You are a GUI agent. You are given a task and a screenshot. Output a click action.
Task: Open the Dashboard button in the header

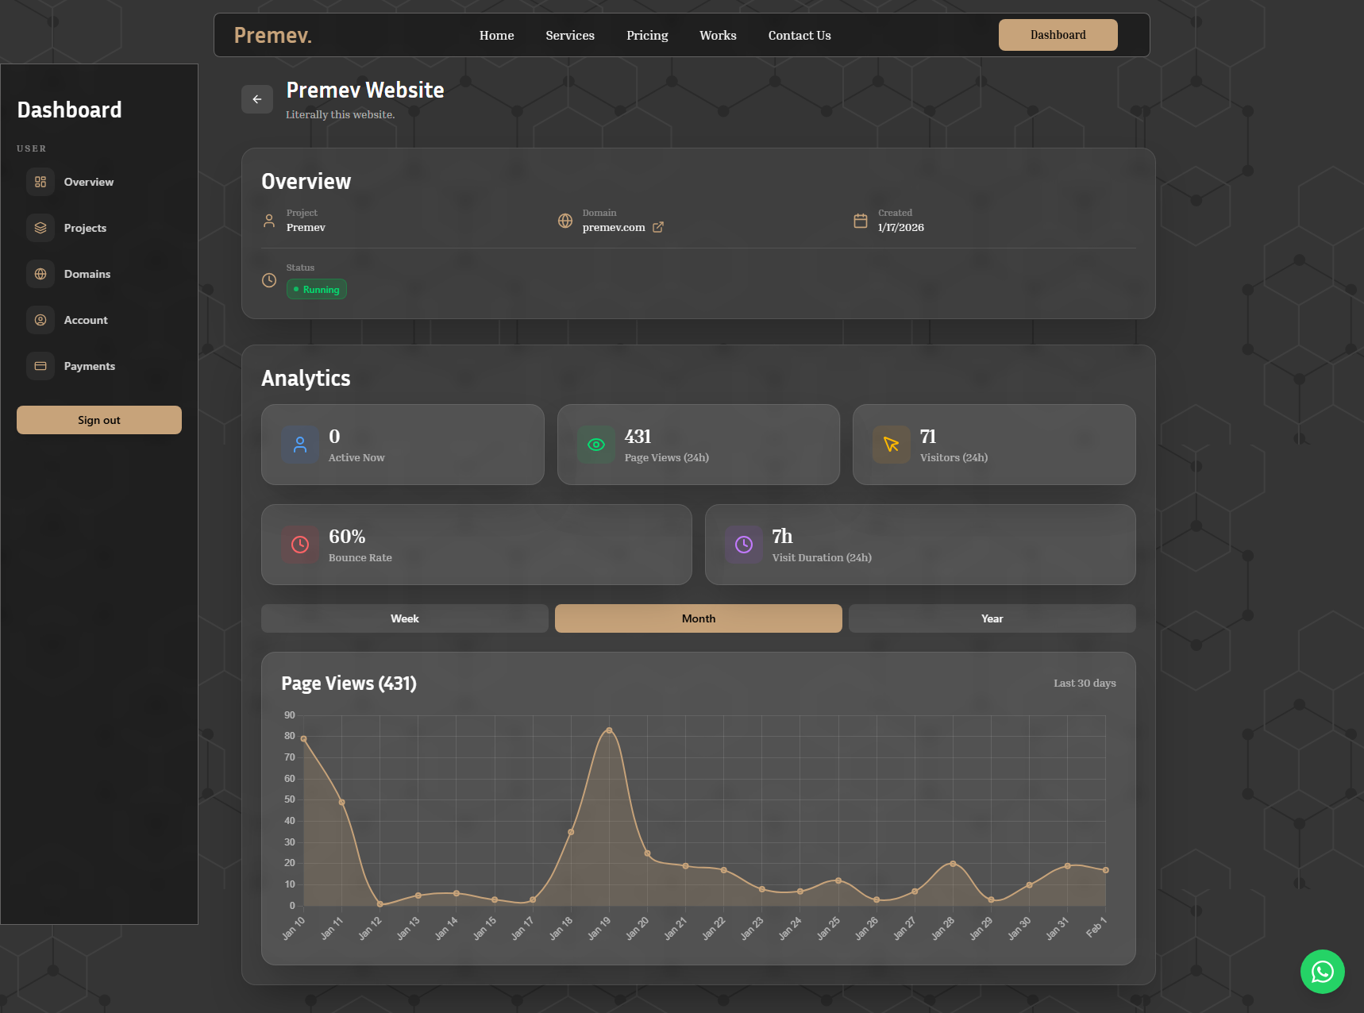pos(1058,35)
